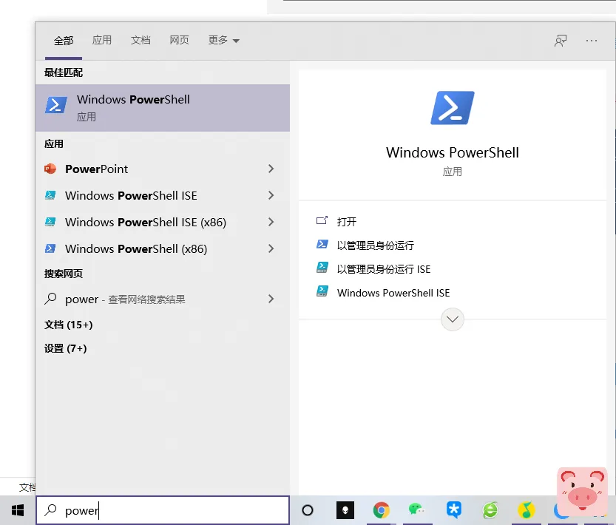616x525 pixels.
Task: Click Windows PowerShell title in preview pane
Action: pyautogui.click(x=452, y=152)
